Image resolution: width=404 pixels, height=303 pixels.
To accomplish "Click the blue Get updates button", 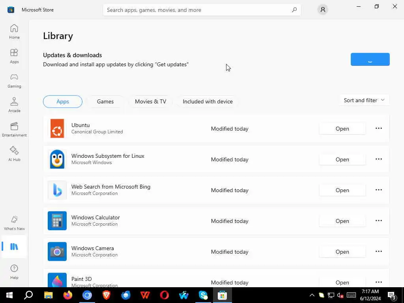I will click(370, 59).
